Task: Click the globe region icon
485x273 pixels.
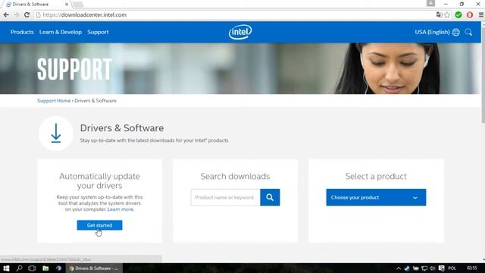Action: click(456, 32)
